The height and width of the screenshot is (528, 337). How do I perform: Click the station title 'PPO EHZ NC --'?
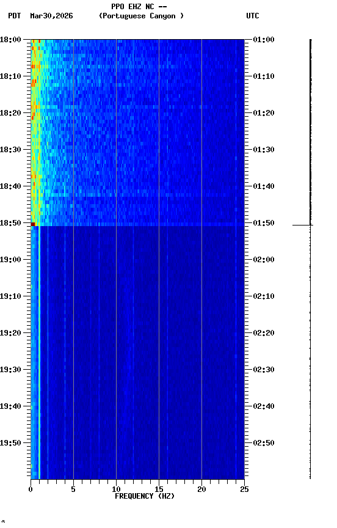[139, 6]
